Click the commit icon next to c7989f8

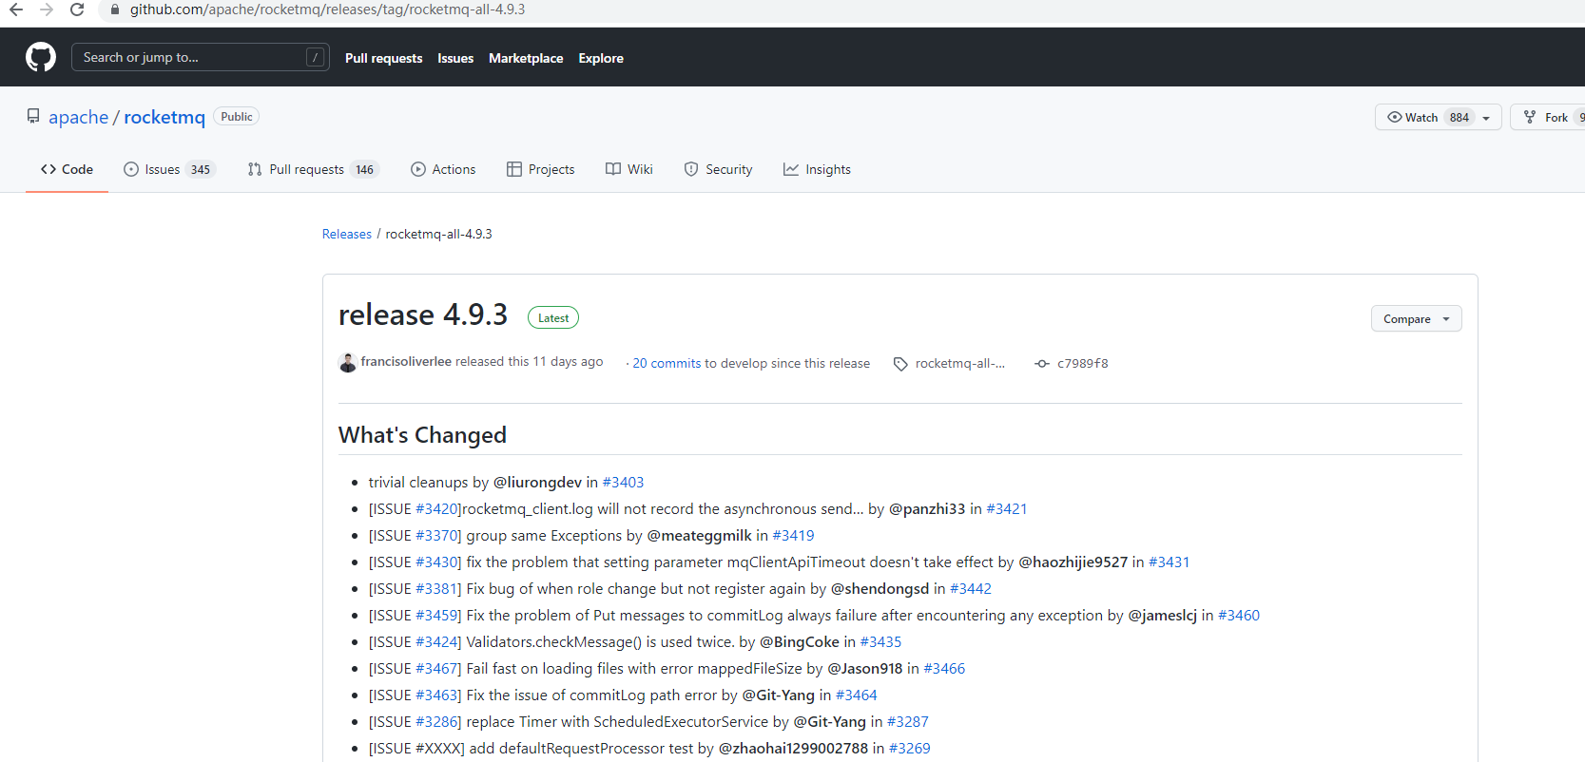tap(1042, 364)
